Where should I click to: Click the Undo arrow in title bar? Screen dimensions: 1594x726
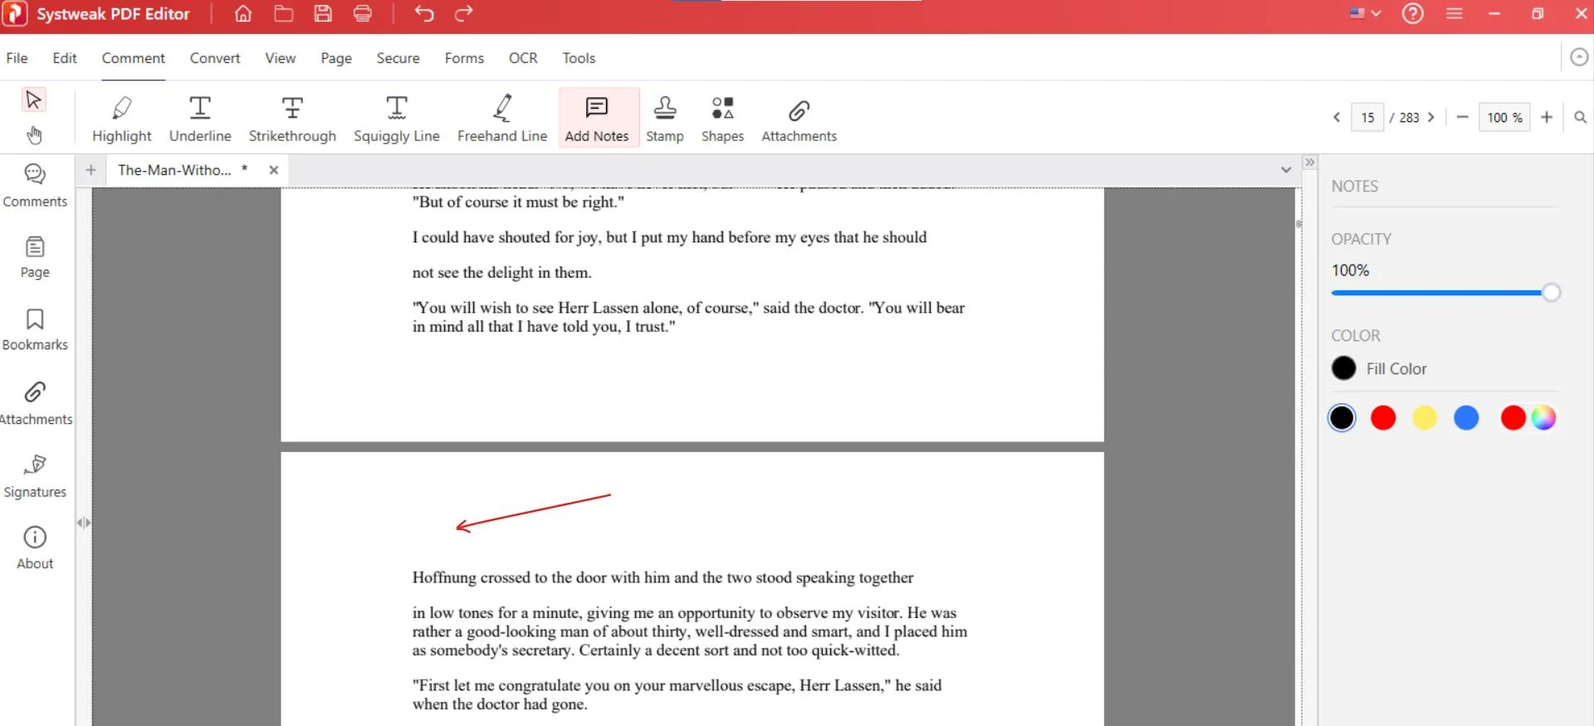tap(424, 13)
